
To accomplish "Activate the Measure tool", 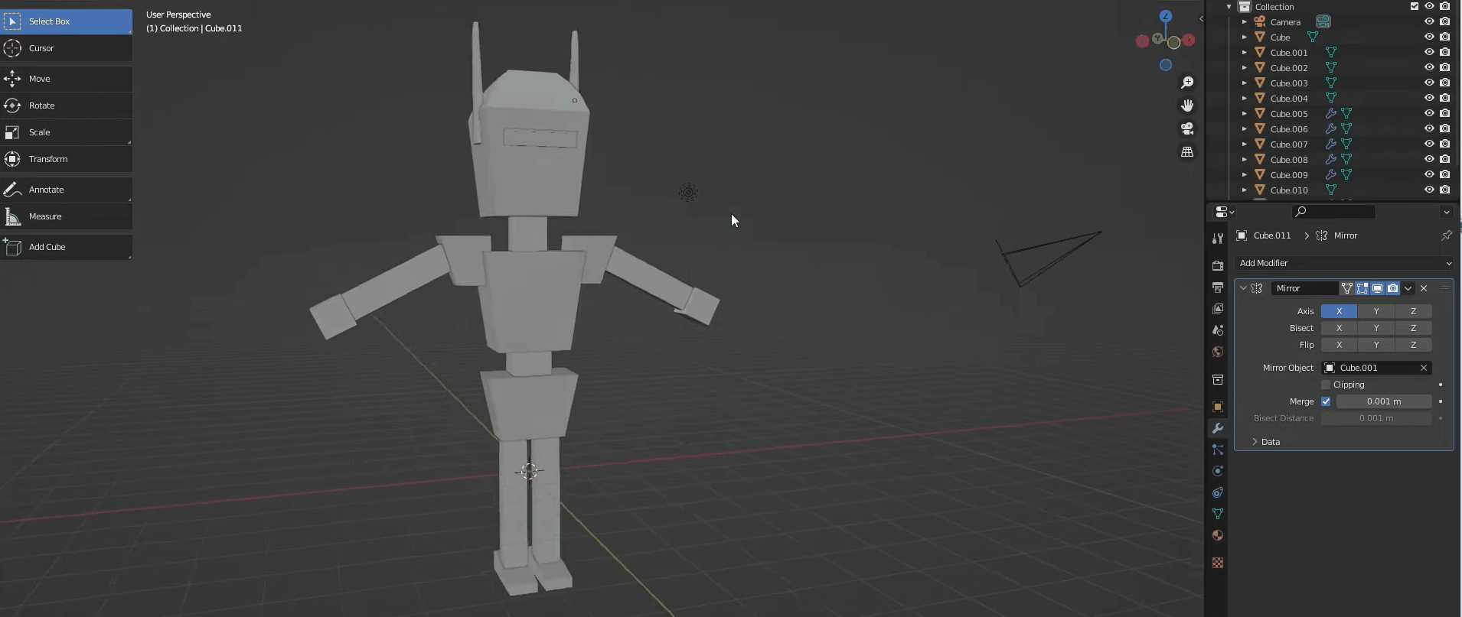I will [x=66, y=216].
